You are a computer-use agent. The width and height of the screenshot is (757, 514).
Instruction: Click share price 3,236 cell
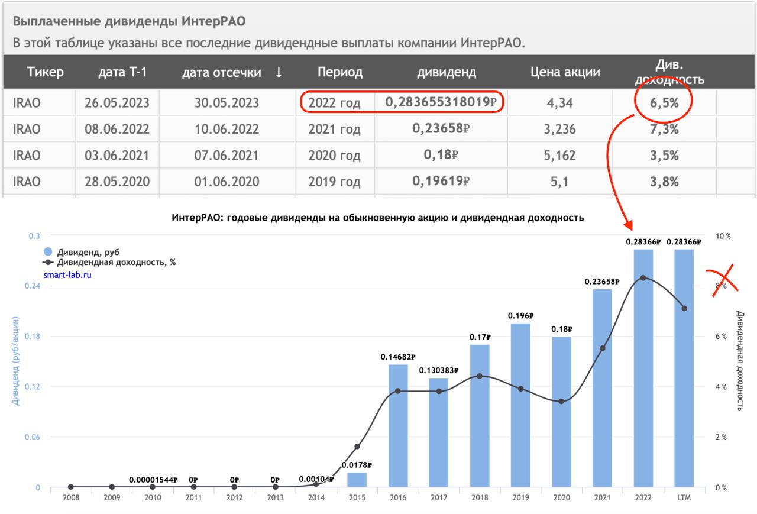[x=558, y=129]
